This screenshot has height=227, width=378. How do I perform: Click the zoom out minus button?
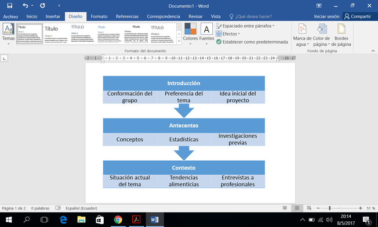[x=318, y=208]
